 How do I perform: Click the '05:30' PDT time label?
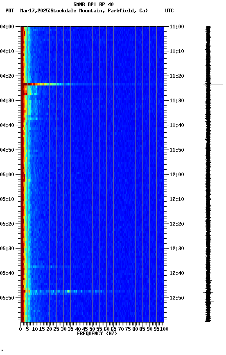point(7,249)
